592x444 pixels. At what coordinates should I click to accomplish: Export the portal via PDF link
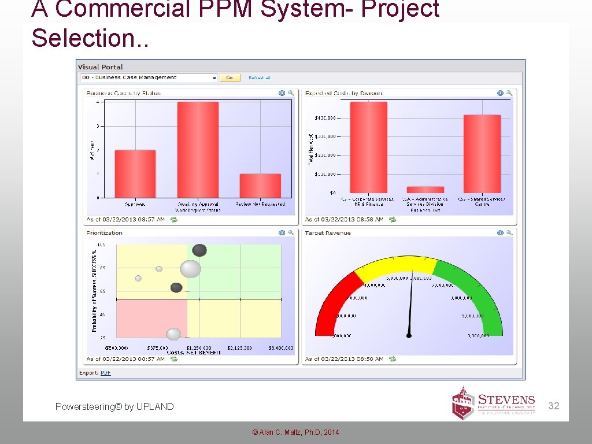click(106, 373)
